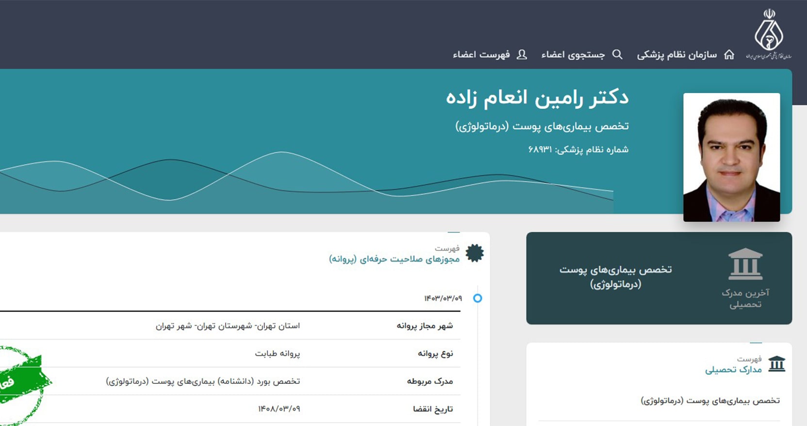Open the جستجوی اعضاء menu item
This screenshot has height=426, width=807.
[x=573, y=55]
